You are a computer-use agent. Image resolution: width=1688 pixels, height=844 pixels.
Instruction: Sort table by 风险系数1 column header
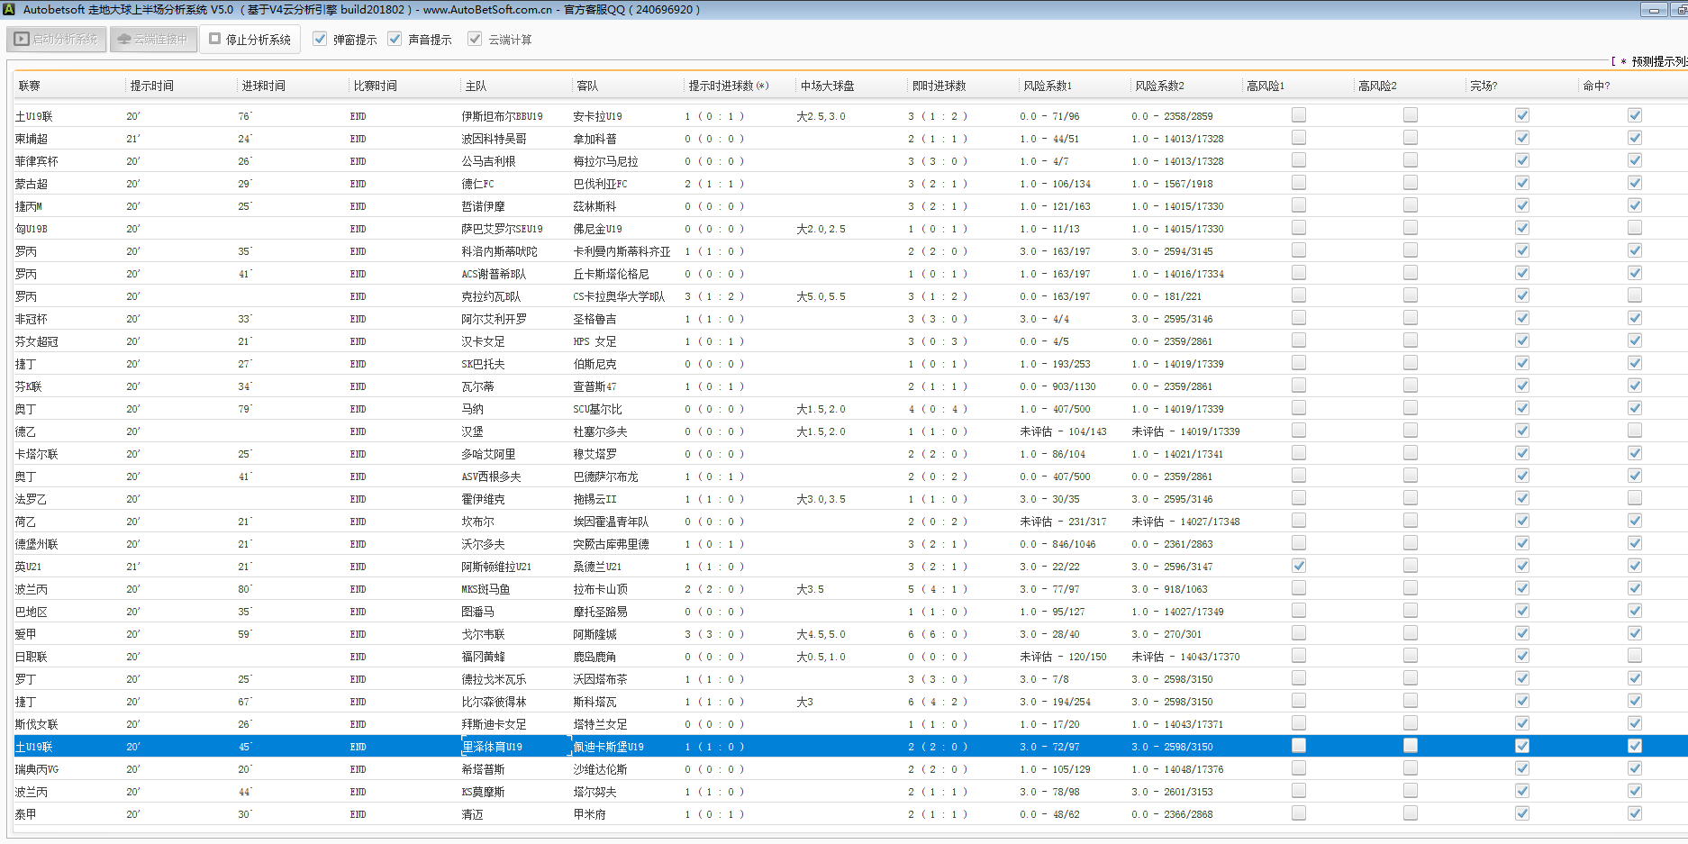coord(1047,86)
